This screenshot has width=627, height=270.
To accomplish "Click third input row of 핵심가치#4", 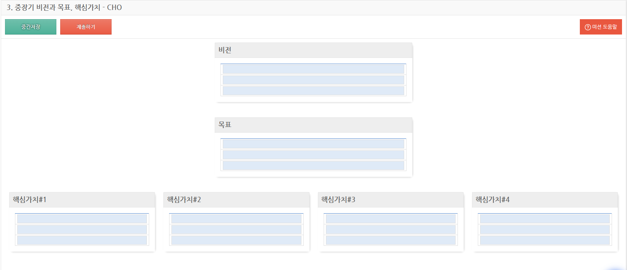I will point(545,240).
